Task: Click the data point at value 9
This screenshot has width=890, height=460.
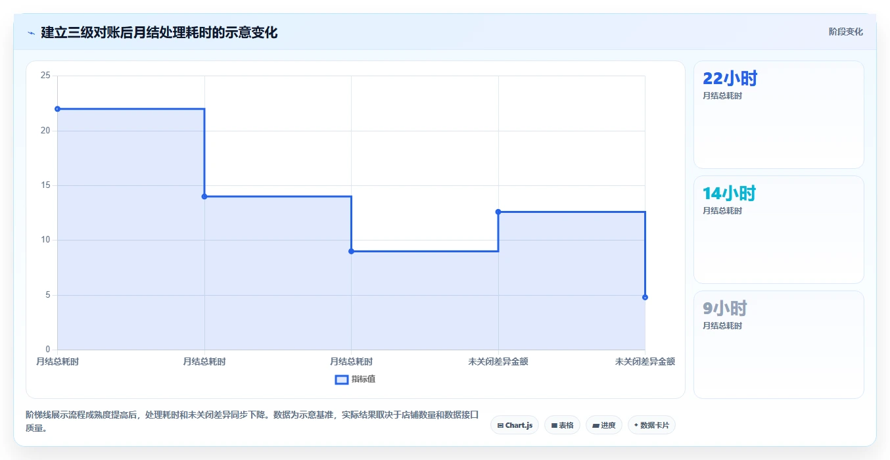Action: click(x=352, y=251)
